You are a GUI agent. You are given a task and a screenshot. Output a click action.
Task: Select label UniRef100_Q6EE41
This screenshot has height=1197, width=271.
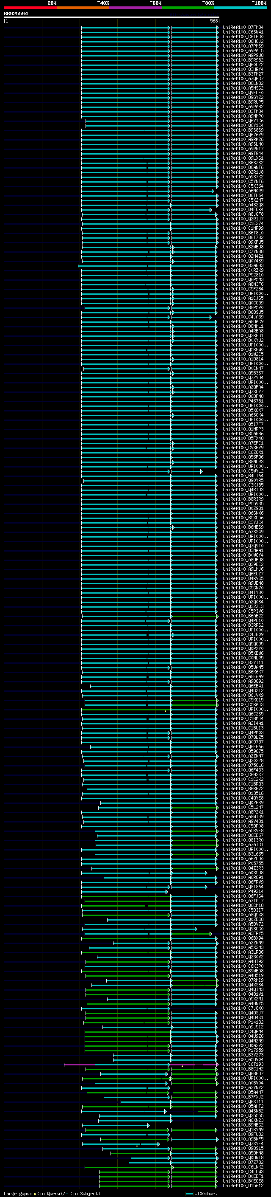point(243,686)
